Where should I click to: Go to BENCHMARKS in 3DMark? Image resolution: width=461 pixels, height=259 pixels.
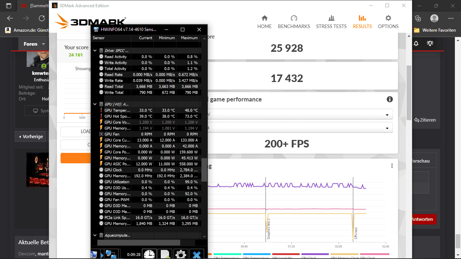pos(294,22)
